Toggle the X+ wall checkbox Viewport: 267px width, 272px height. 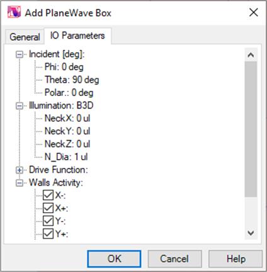[x=48, y=208]
